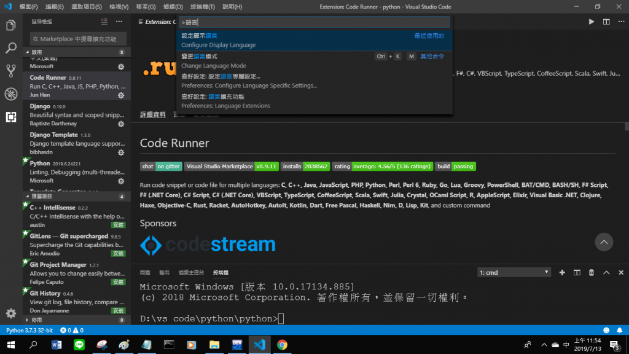The width and height of the screenshot is (629, 354).
Task: Select terminal from the 1: cmd dropdown
Action: pos(514,272)
